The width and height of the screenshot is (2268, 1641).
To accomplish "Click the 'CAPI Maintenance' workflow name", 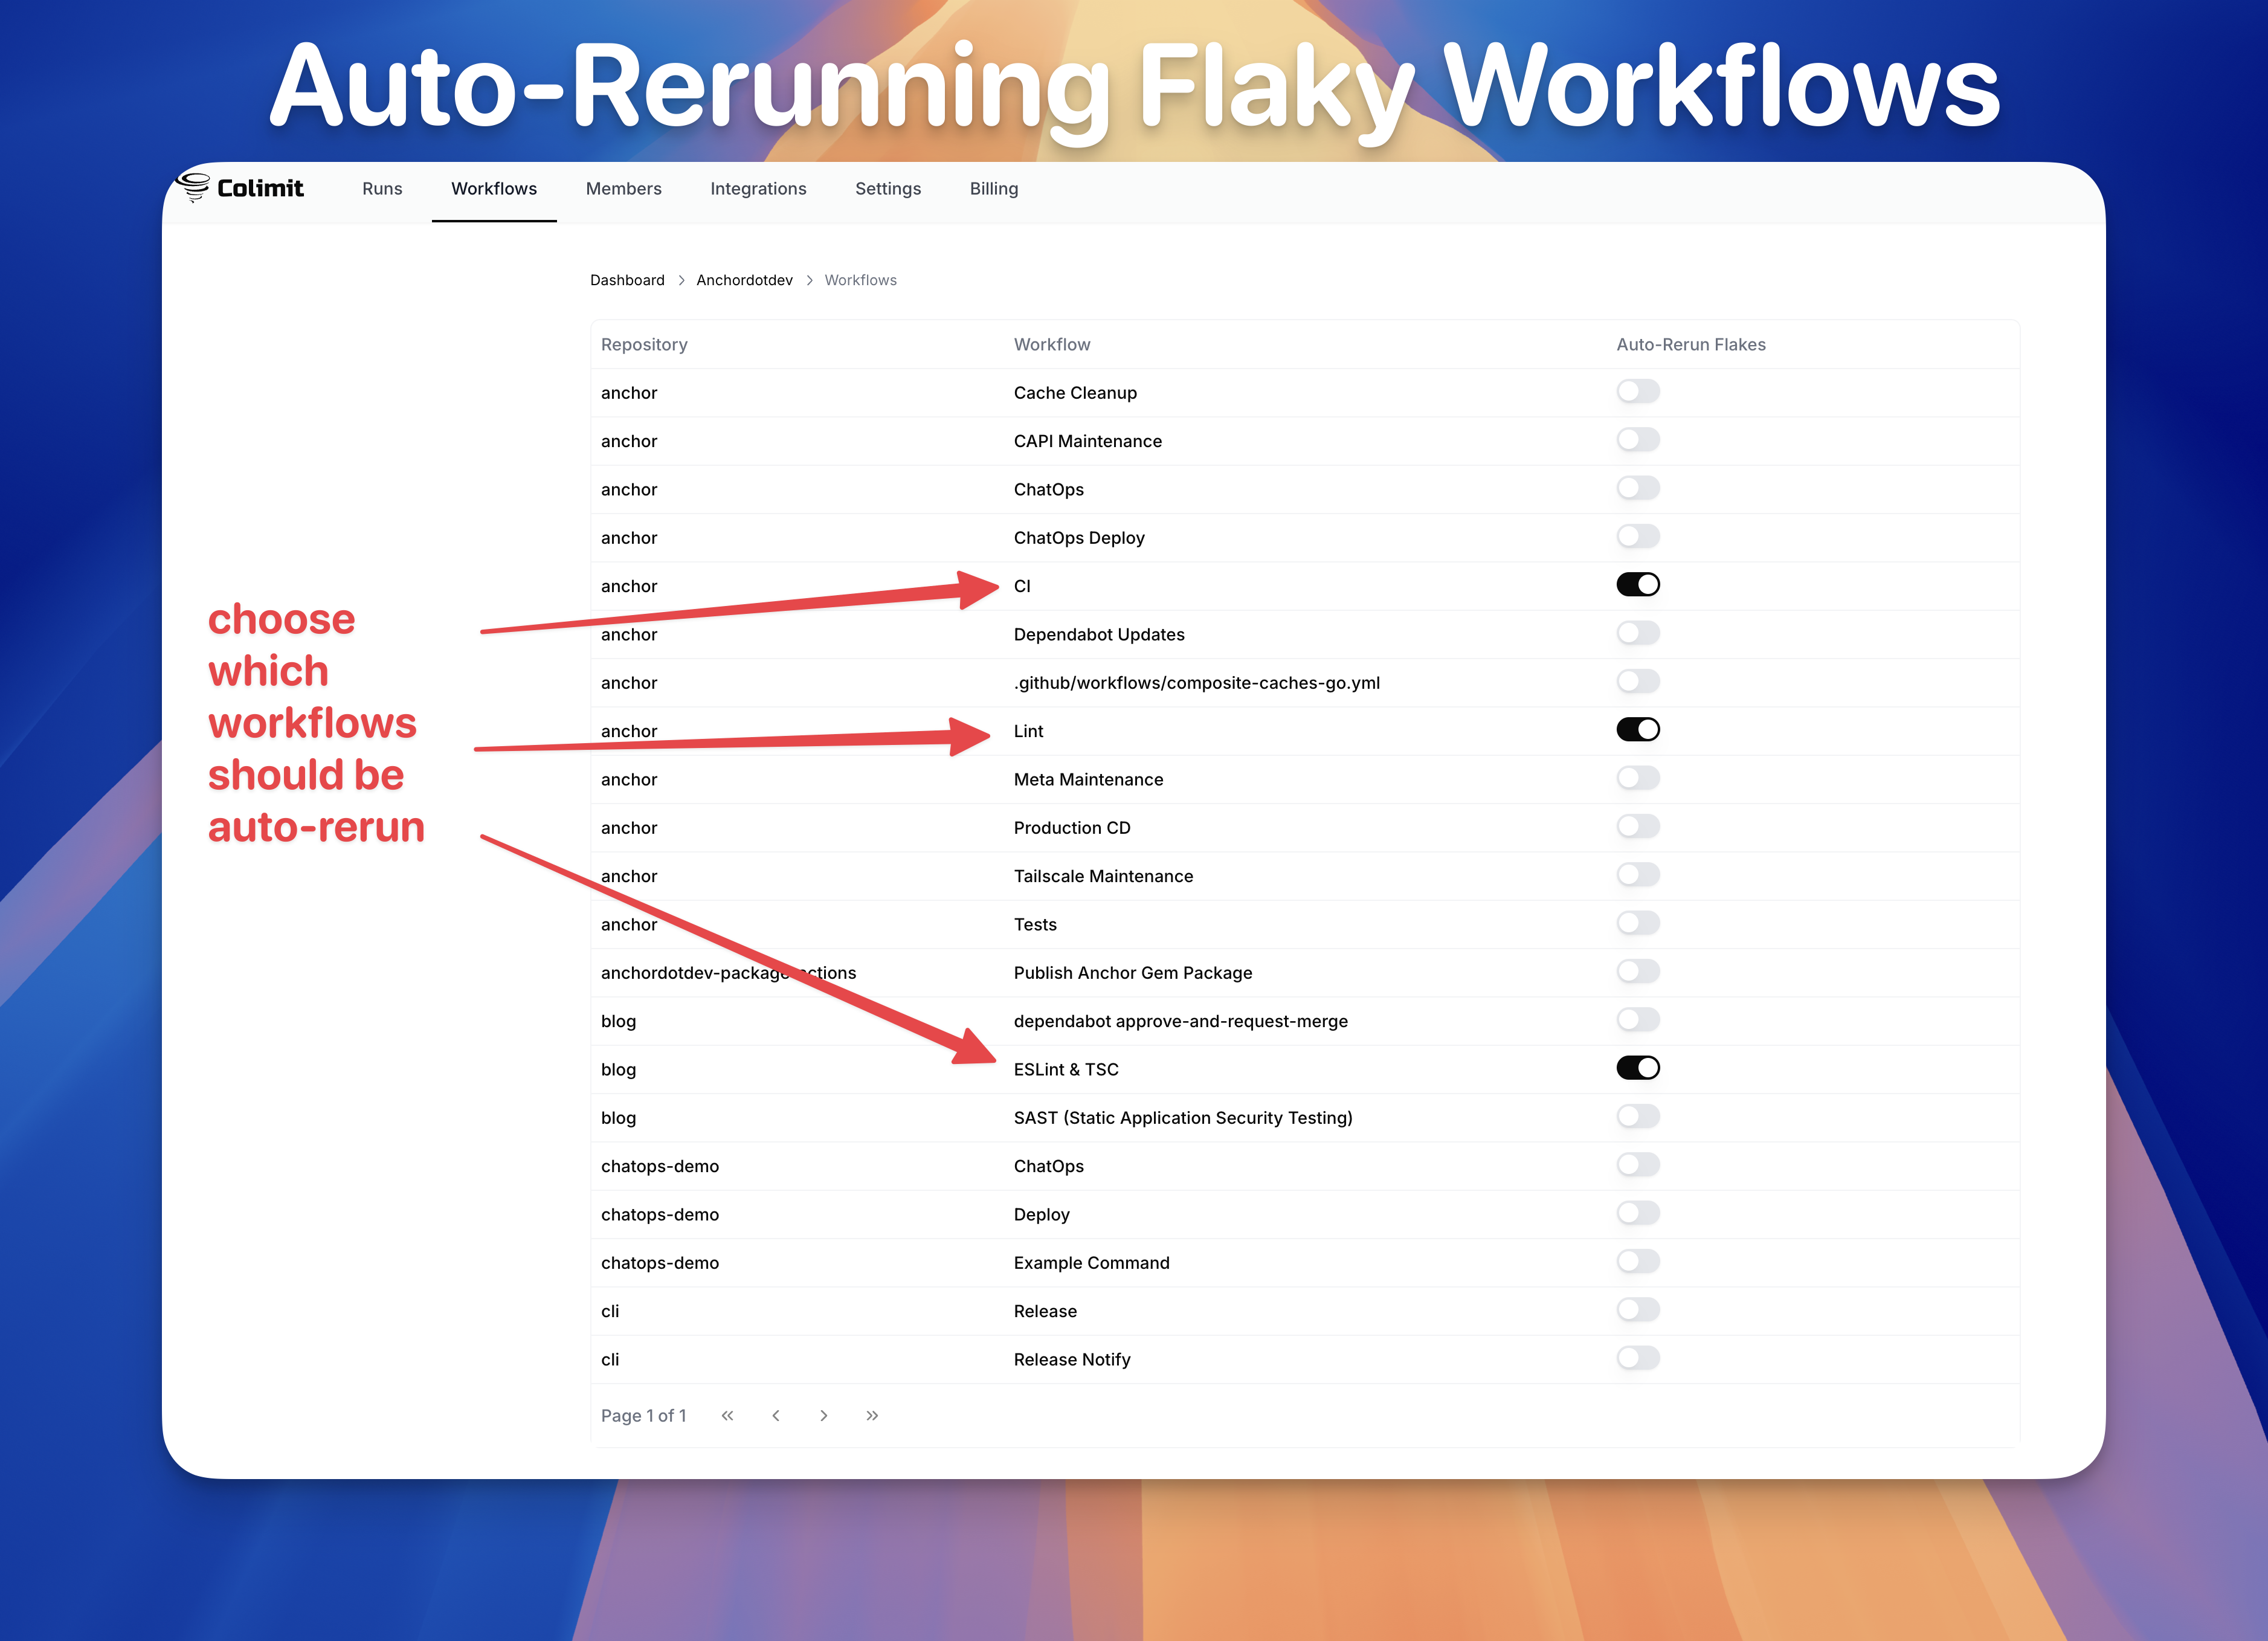I will pyautogui.click(x=1088, y=441).
